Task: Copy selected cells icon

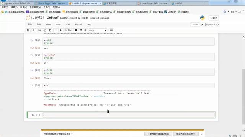Action: (45, 30)
